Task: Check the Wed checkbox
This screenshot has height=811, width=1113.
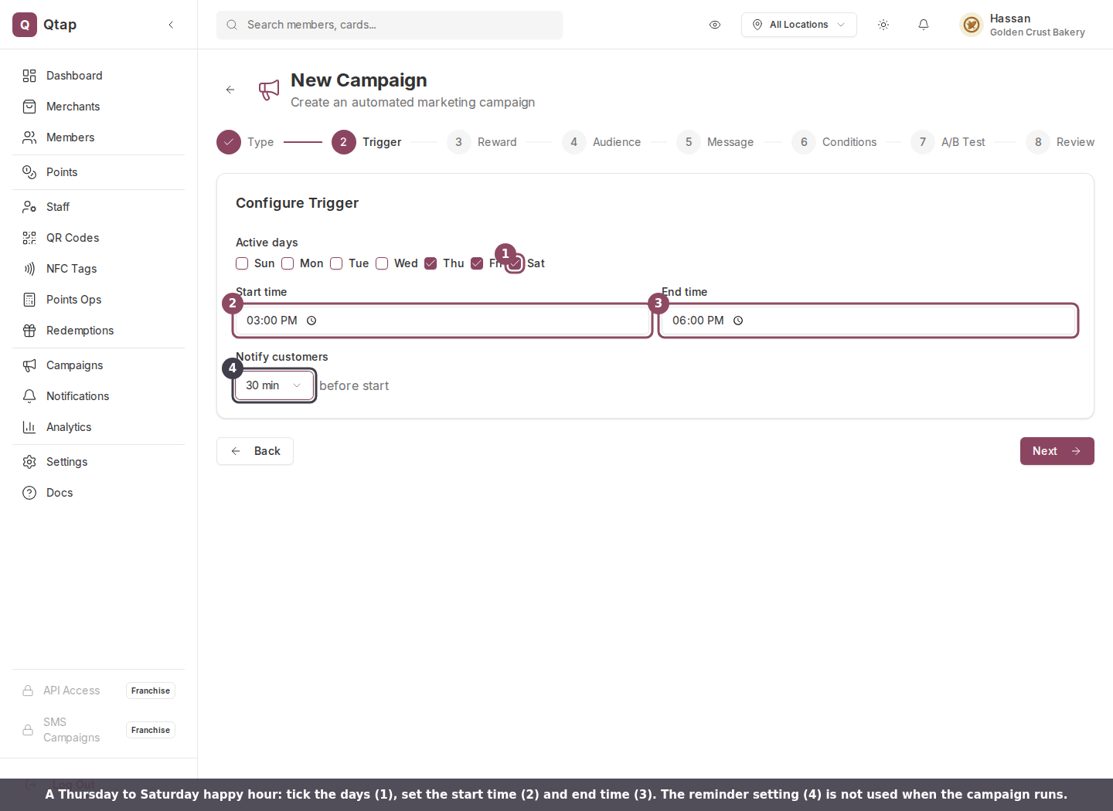Action: click(x=382, y=263)
